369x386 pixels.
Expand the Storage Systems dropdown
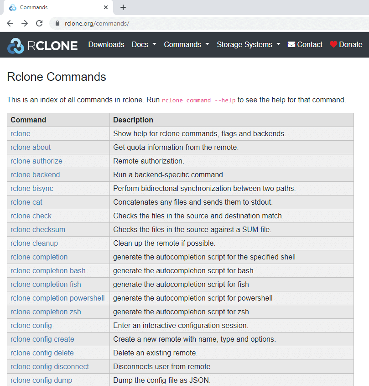(x=245, y=44)
